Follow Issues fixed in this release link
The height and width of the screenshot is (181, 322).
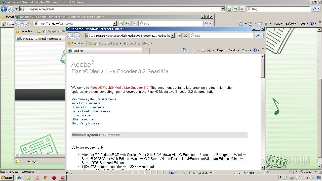point(91,111)
